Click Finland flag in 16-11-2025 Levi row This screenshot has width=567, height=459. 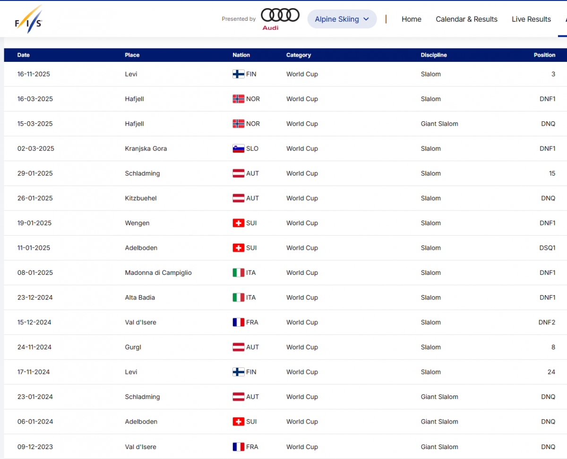pos(239,74)
